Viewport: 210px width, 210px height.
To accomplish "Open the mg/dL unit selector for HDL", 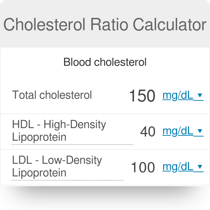I will 178,131.
